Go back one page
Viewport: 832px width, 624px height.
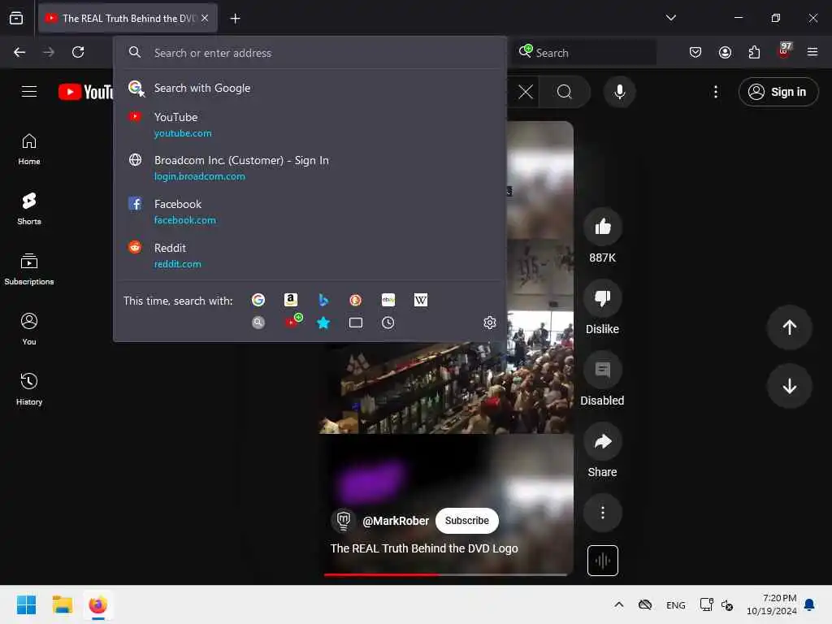19,52
